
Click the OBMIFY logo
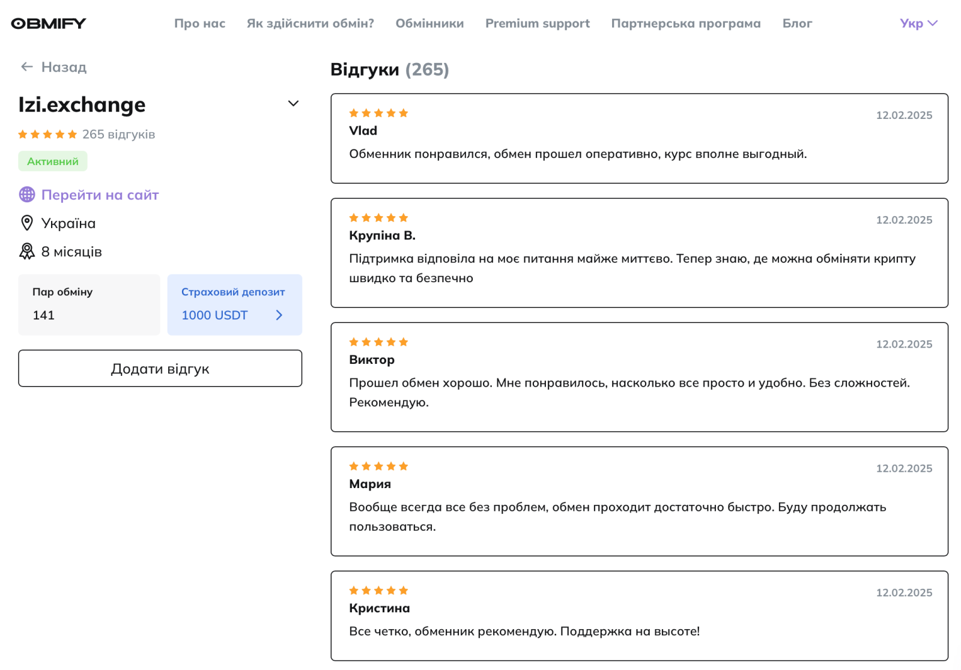49,23
